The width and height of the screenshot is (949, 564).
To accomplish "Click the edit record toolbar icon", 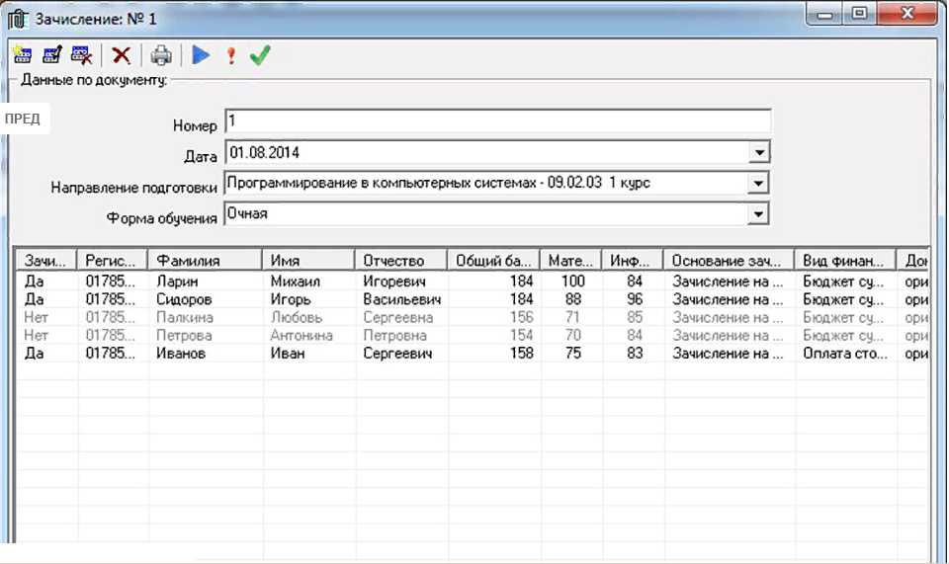I will coord(51,56).
